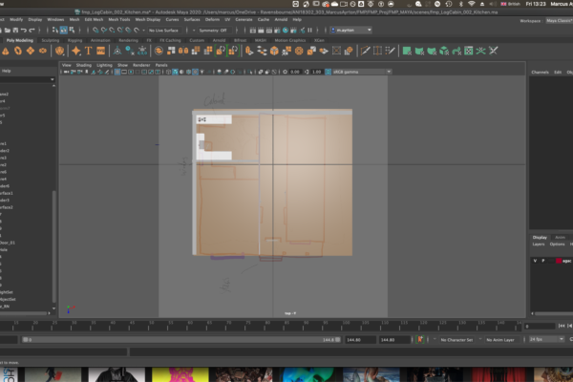Toggle the auto keyframe button
Viewport: 573px width, 382px height.
pos(420,340)
